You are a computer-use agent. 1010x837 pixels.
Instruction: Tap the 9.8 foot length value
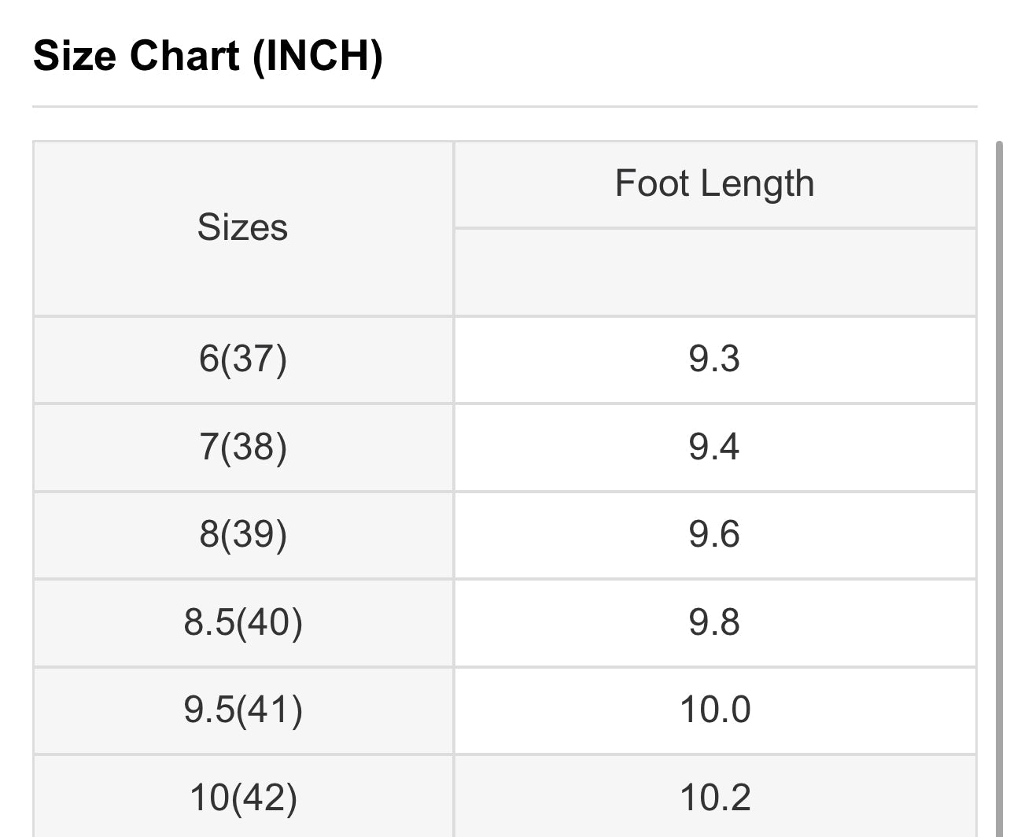click(714, 623)
